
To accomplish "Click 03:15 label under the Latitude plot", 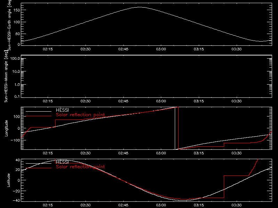I will (199, 205).
